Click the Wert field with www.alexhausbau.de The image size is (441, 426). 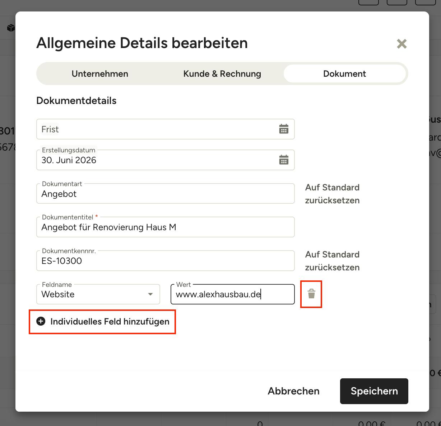click(x=233, y=294)
